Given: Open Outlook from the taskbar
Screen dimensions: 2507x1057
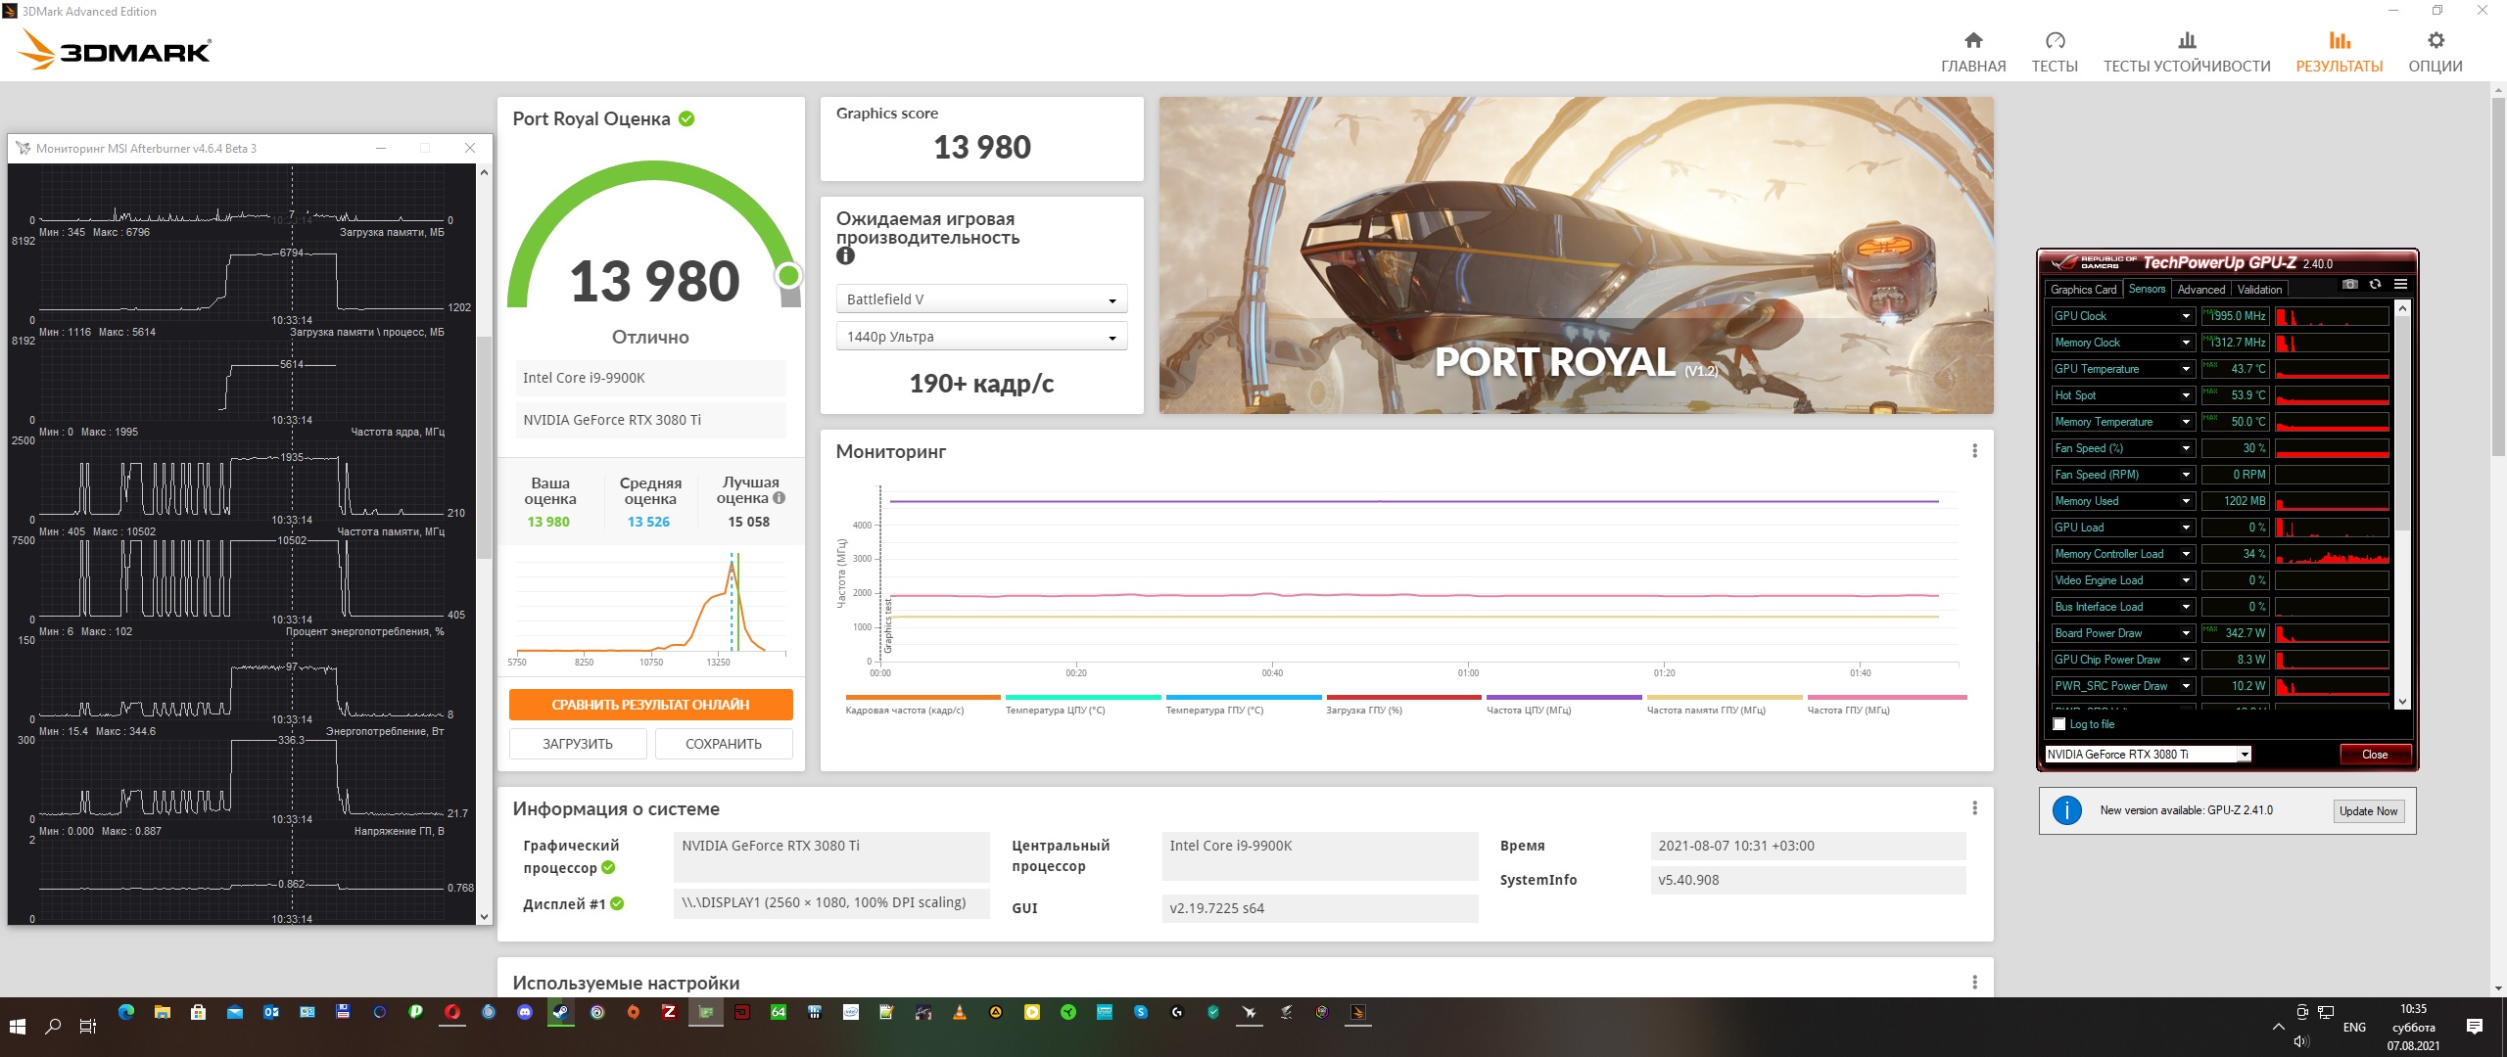Looking at the screenshot, I should tap(271, 1013).
